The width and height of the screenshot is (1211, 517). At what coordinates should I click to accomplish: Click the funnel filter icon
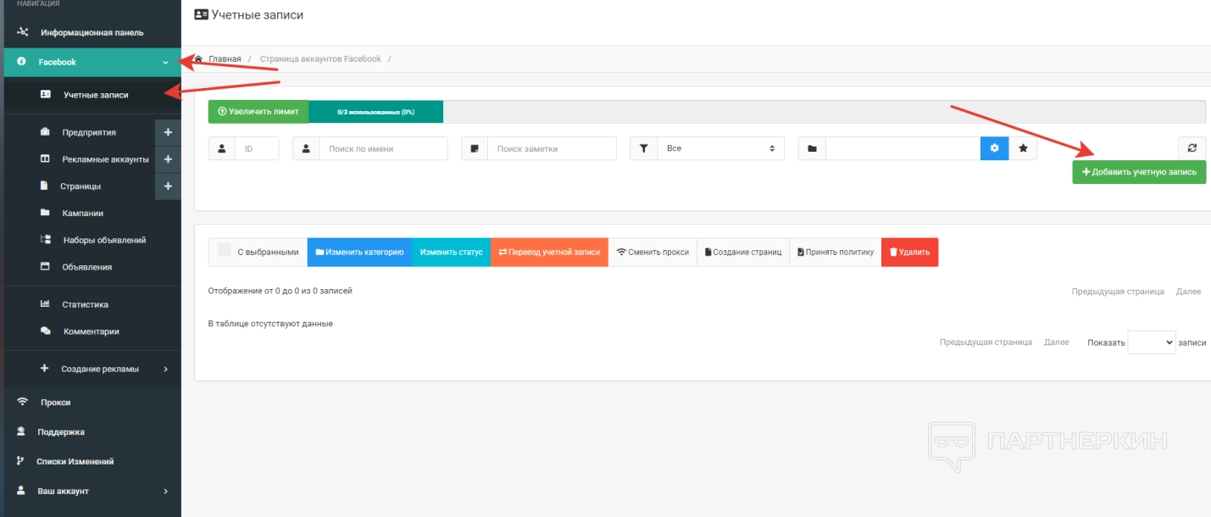tap(643, 148)
